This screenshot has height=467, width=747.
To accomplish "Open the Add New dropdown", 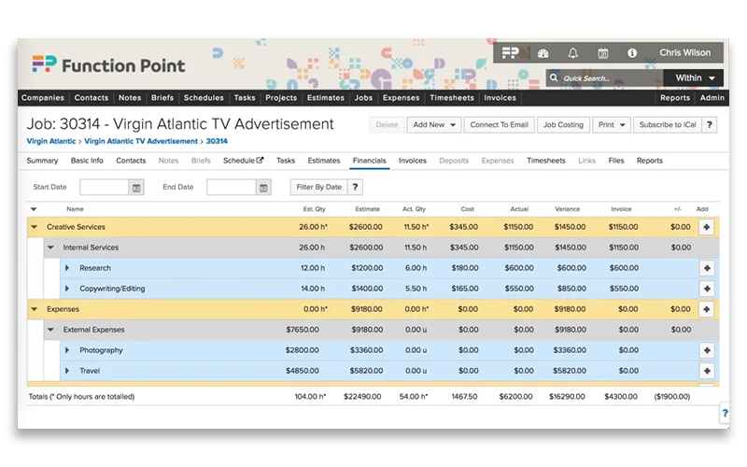I will click(x=435, y=125).
